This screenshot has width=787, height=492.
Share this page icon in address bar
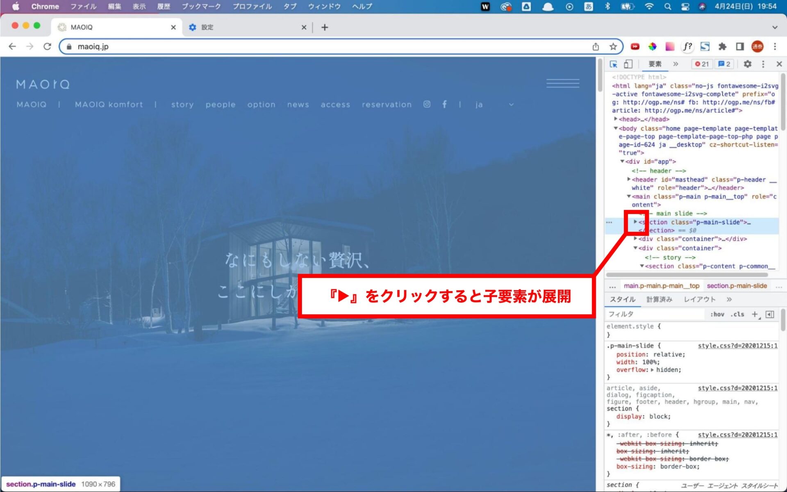596,46
